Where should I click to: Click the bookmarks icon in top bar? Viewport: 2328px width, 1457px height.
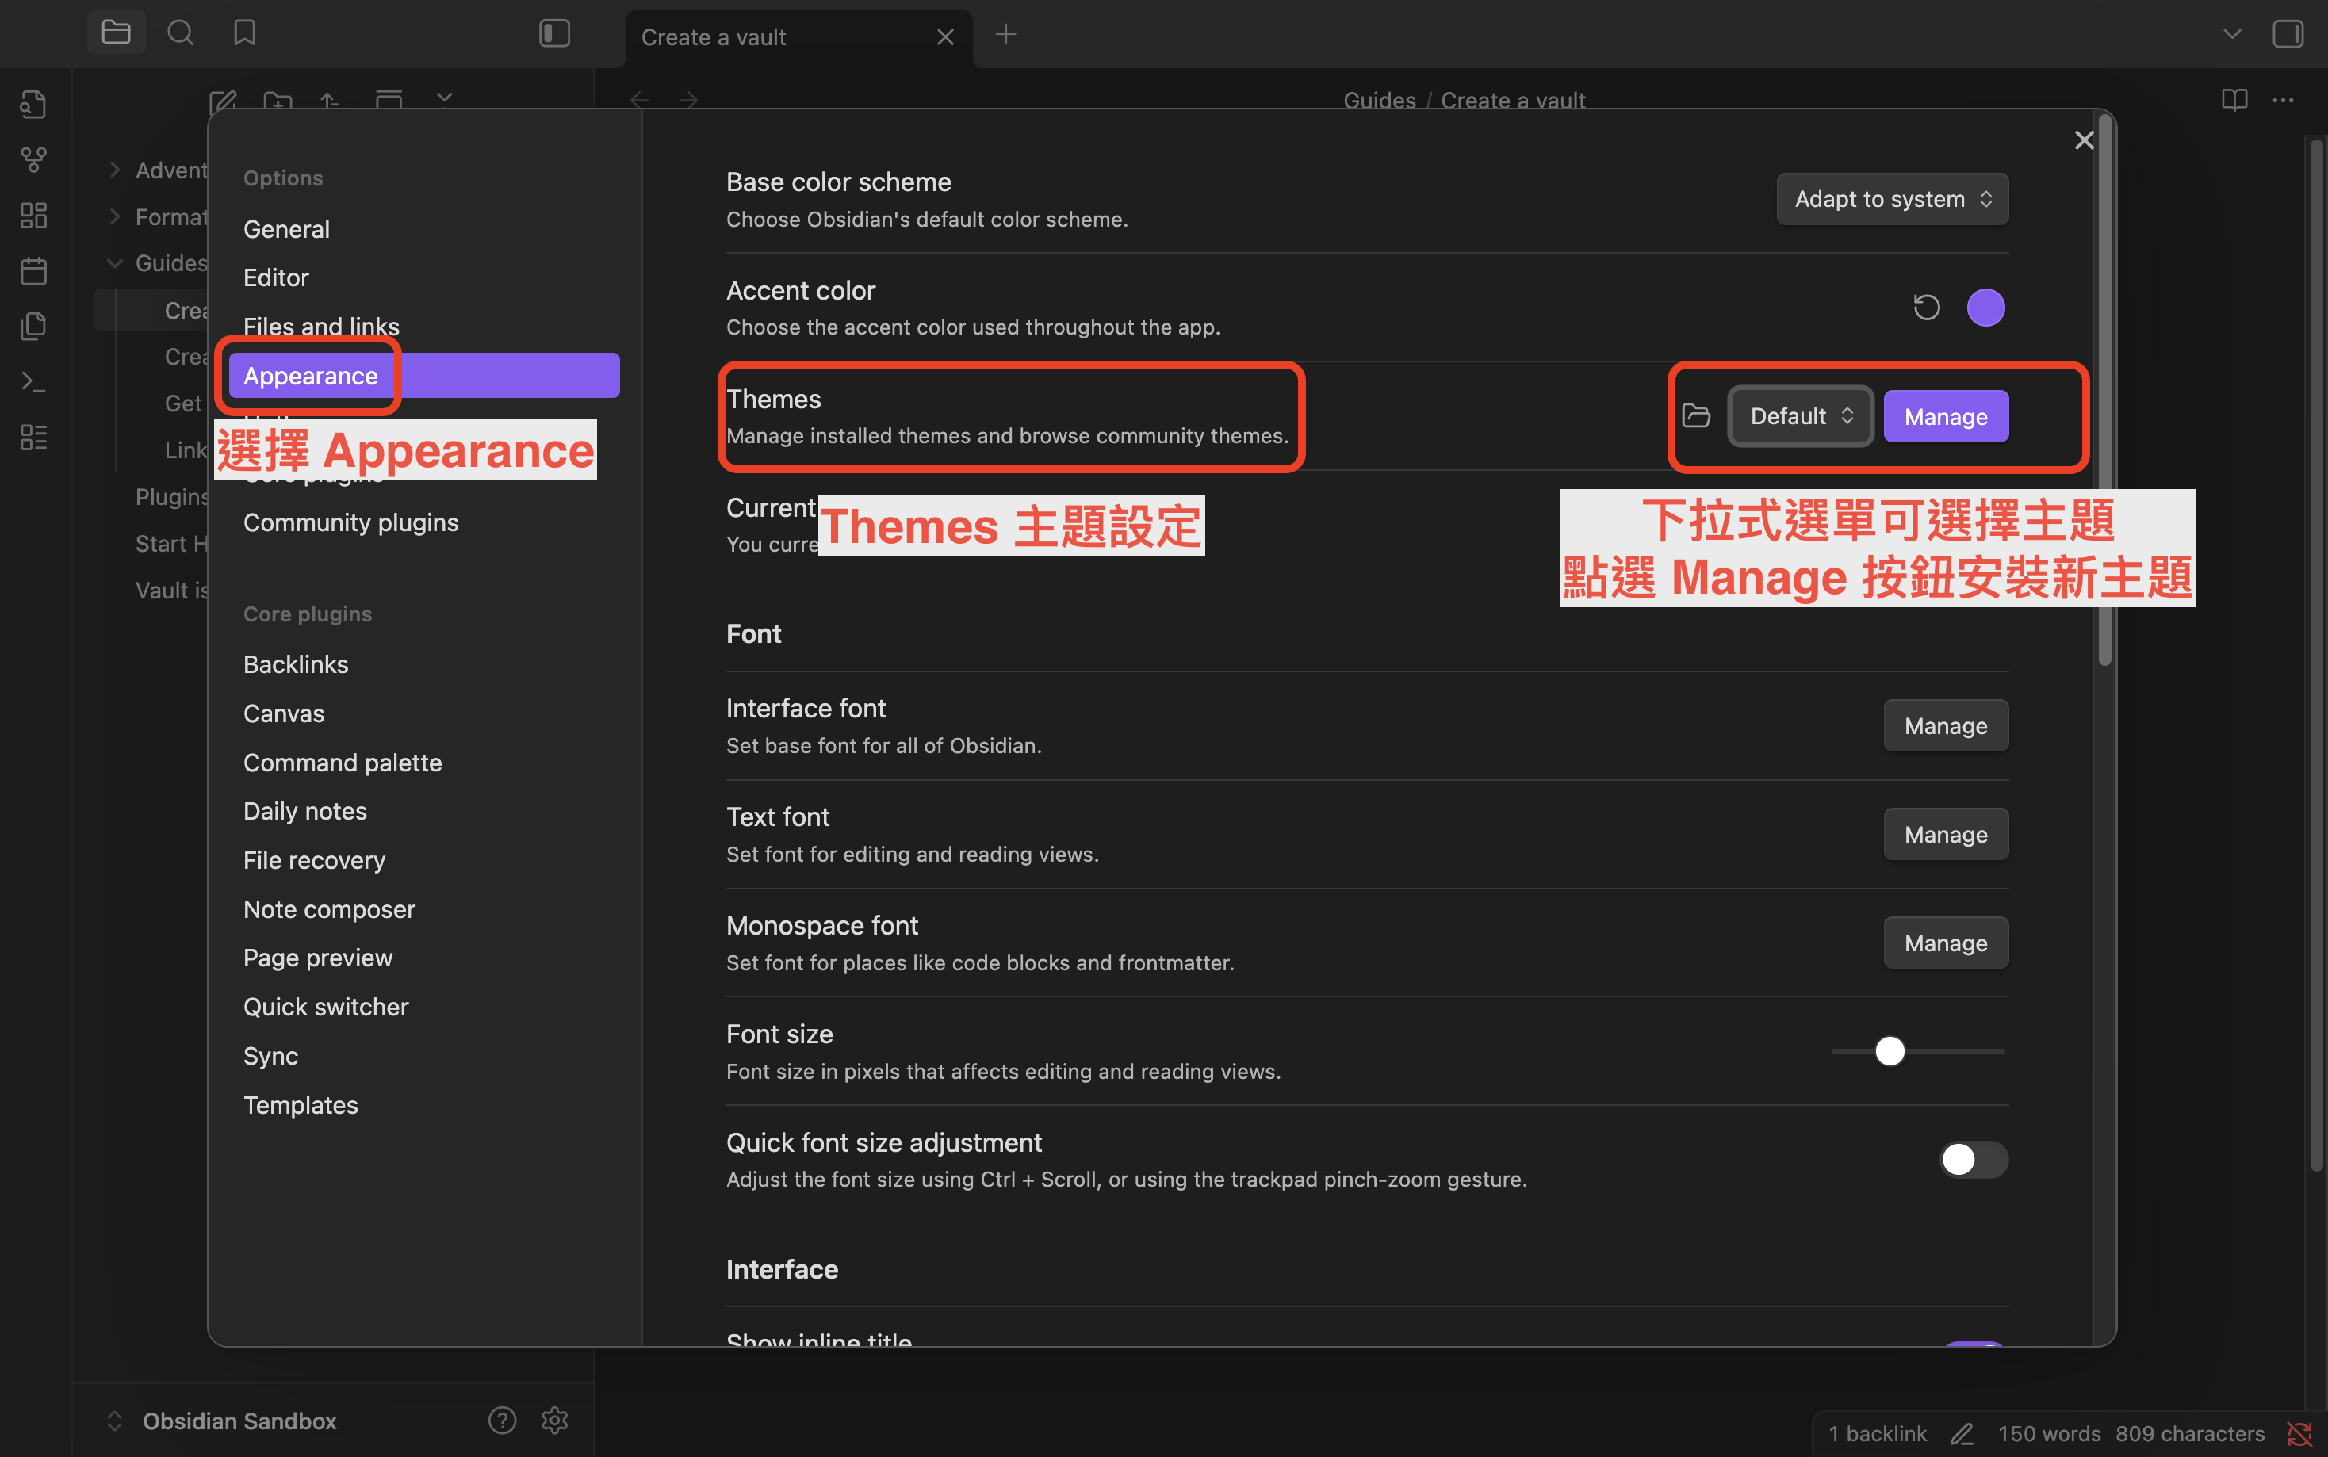click(245, 34)
